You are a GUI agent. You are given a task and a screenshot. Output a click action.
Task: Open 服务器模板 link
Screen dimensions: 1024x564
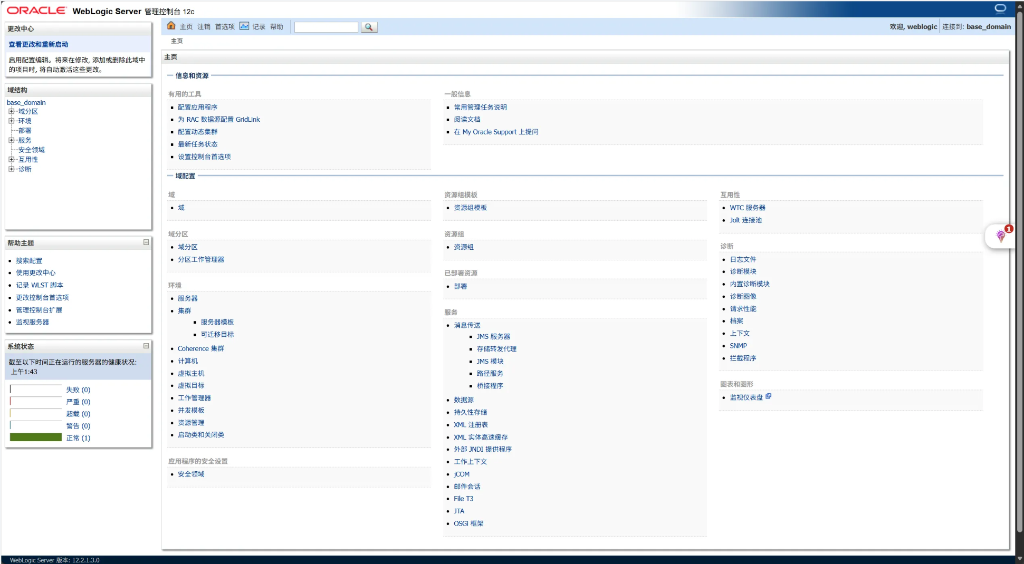click(217, 322)
